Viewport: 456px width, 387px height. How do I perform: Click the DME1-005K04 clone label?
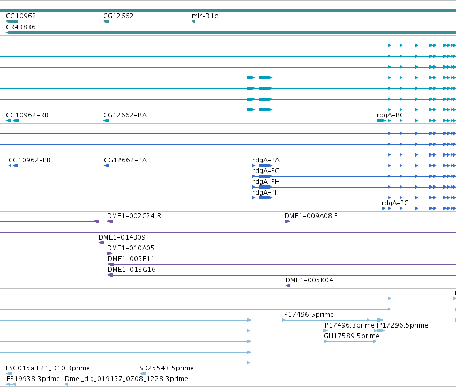pyautogui.click(x=309, y=280)
